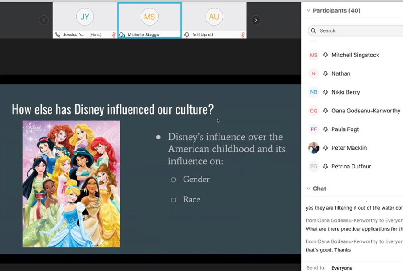Click the headset icon in Oana Godeanu-Kenworthy's participant row
The width and height of the screenshot is (403, 271).
tap(326, 111)
